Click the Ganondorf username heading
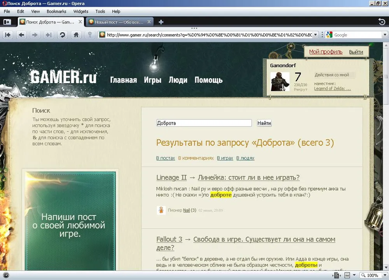 tap(283, 65)
